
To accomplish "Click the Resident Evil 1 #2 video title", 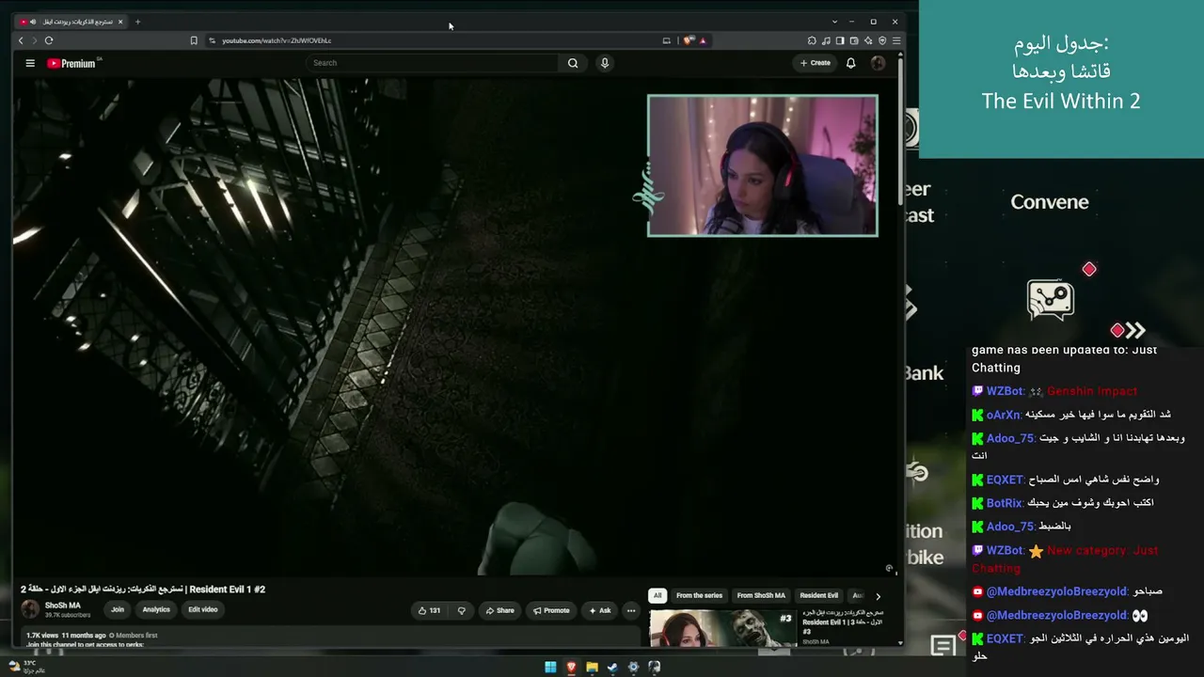I will click(x=143, y=590).
